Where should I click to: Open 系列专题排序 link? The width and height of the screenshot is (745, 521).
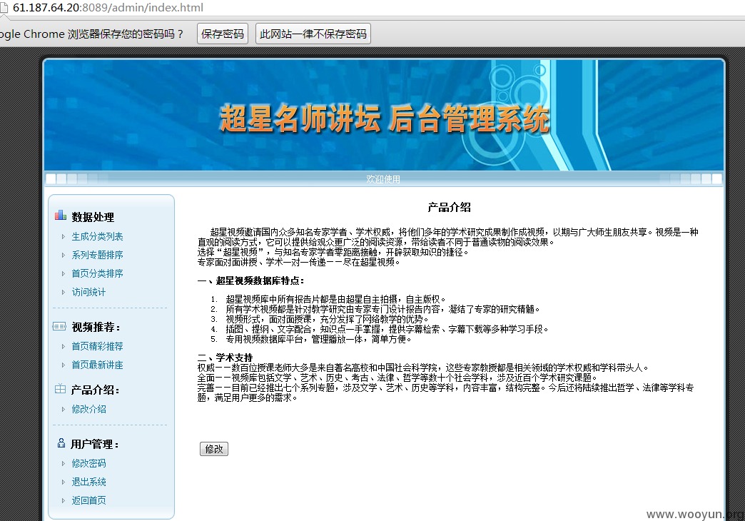(x=97, y=255)
